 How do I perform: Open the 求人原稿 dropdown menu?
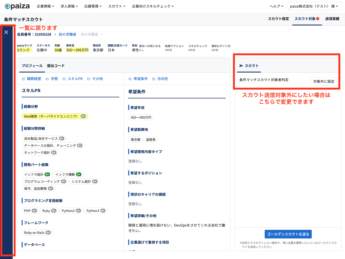[69, 6]
